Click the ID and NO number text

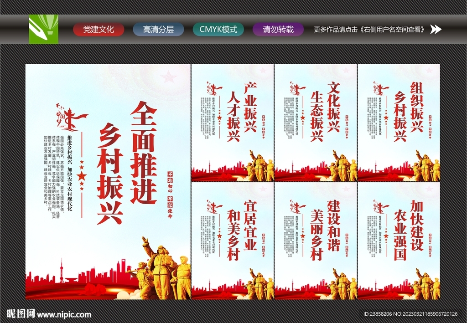pos(410,314)
